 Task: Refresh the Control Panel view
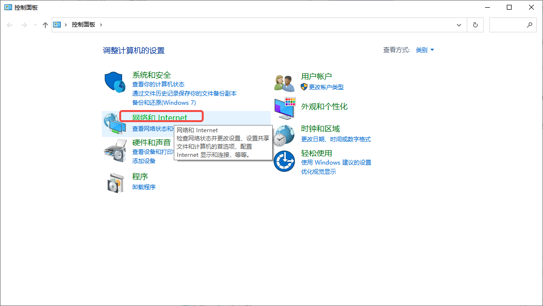click(475, 25)
